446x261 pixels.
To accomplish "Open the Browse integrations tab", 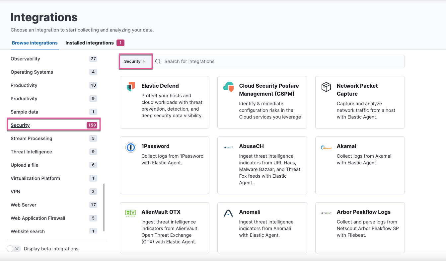I will (x=35, y=43).
